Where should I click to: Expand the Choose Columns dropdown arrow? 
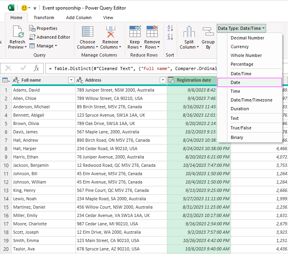tap(97, 47)
